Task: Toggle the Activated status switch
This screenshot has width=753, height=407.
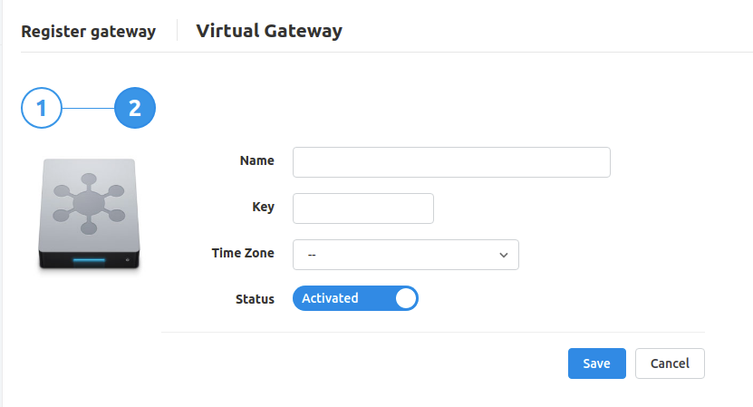Action: pos(355,298)
